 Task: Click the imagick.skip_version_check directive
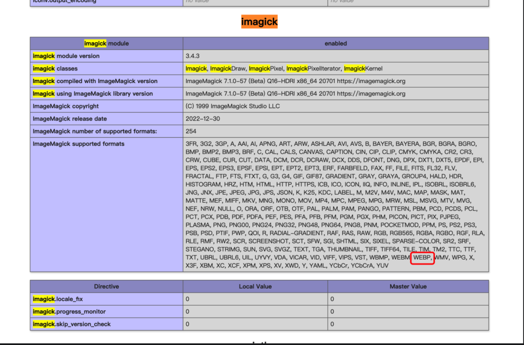(72, 324)
